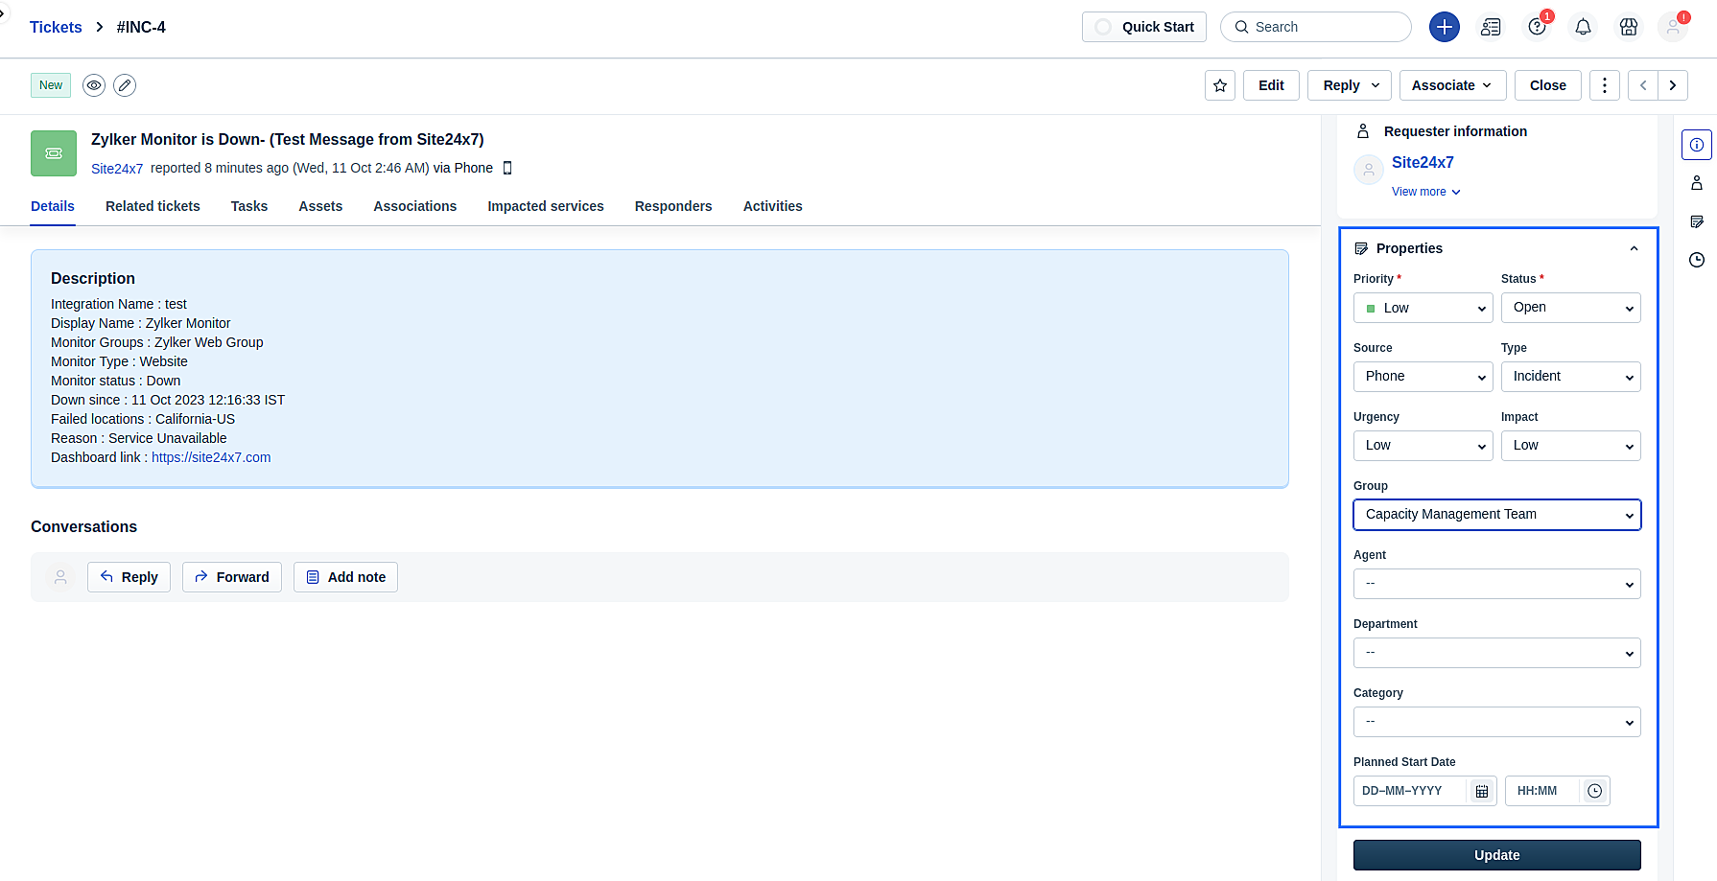Screen dimensions: 1717x881
Task: Click the clock icon next to HH:MM field
Action: point(1595,791)
